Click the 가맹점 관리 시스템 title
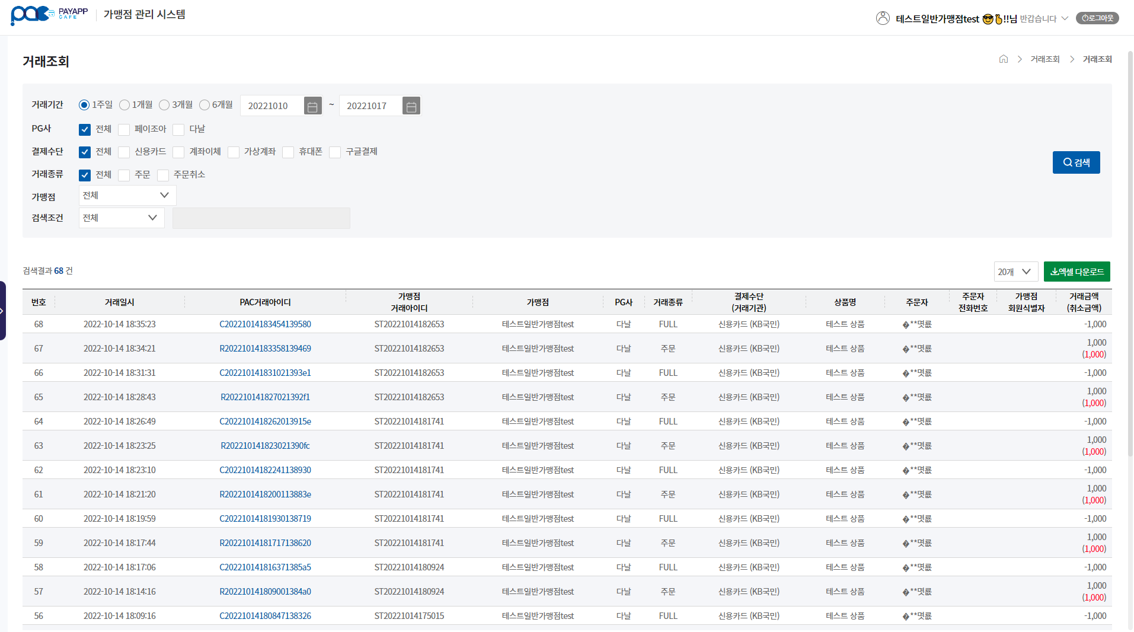Viewport: 1134px width, 632px height. [145, 14]
